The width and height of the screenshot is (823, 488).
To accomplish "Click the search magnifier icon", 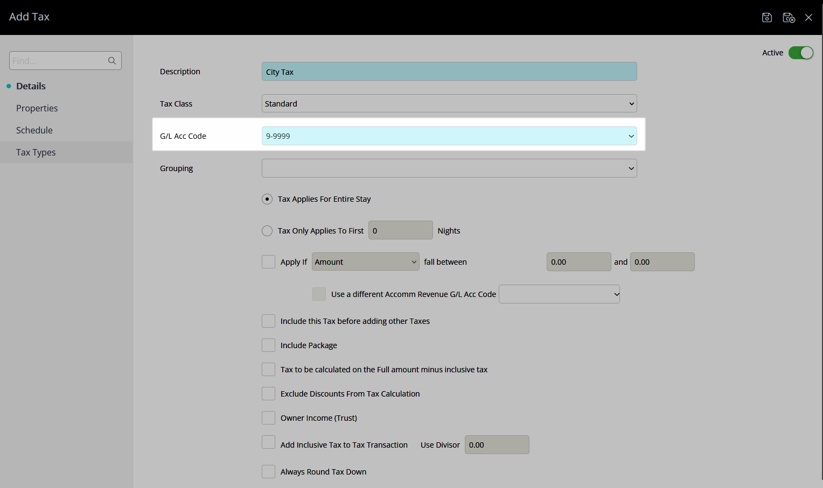I will click(x=112, y=61).
